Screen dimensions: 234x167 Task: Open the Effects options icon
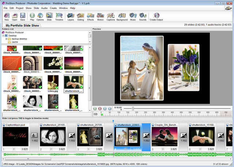pos(90,16)
